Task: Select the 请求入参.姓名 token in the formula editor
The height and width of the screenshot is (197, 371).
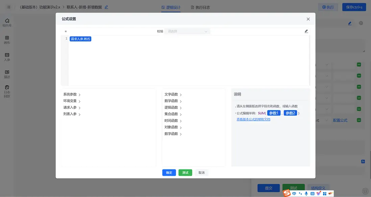Action: click(80, 39)
